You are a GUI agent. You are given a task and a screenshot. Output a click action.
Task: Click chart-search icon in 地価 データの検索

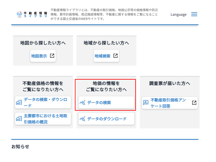[82, 102]
